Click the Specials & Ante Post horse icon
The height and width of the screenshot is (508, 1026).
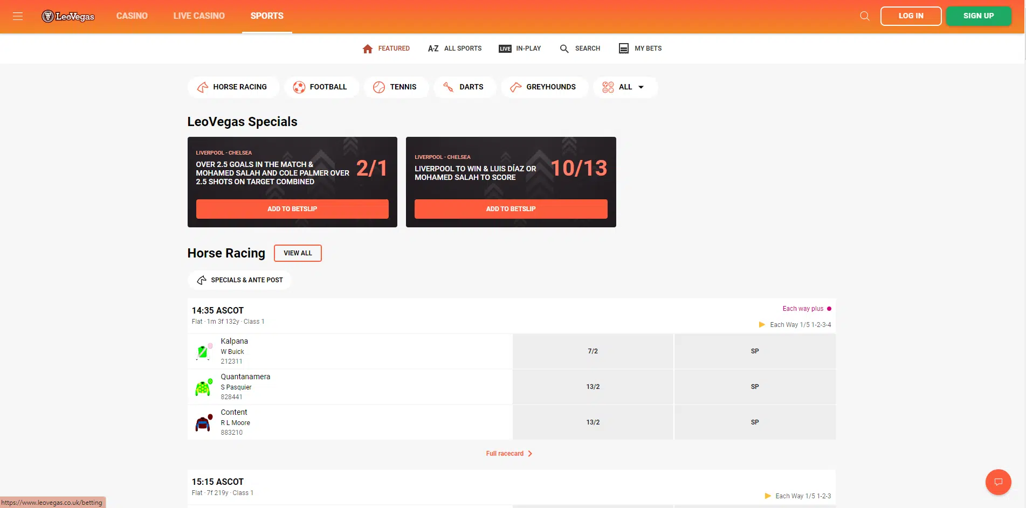[x=202, y=280]
